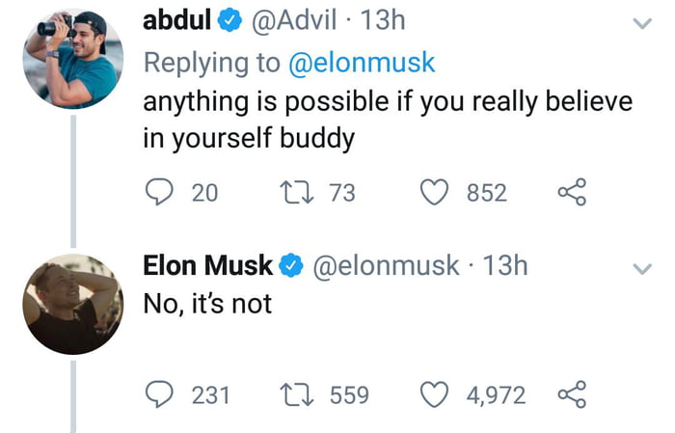Click the 13h timestamp on abdul's tweet
The image size is (675, 433).
click(383, 20)
